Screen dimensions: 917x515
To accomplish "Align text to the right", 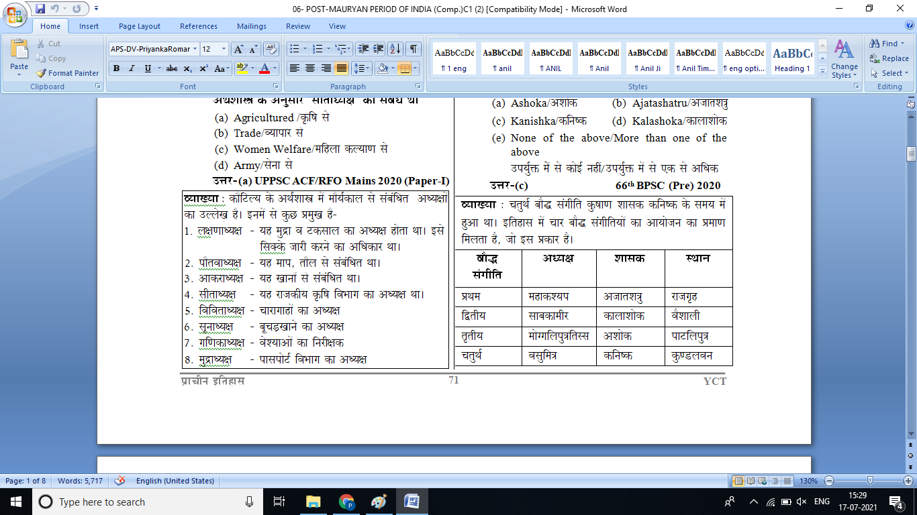I will [326, 68].
